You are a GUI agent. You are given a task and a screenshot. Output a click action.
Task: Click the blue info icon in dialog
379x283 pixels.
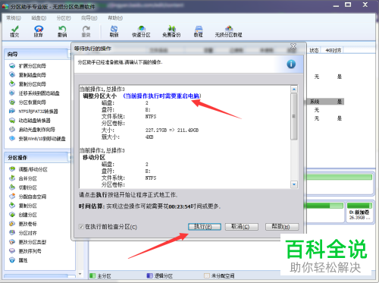291,64
